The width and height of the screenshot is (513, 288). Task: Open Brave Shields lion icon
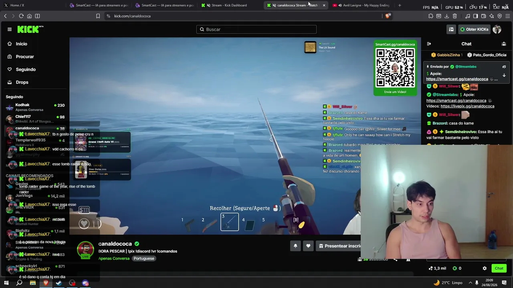point(388,16)
